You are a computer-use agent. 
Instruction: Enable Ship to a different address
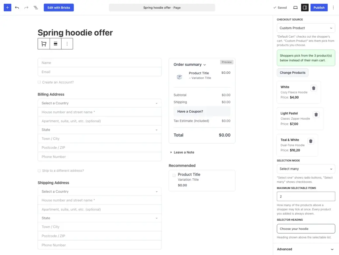39,171
